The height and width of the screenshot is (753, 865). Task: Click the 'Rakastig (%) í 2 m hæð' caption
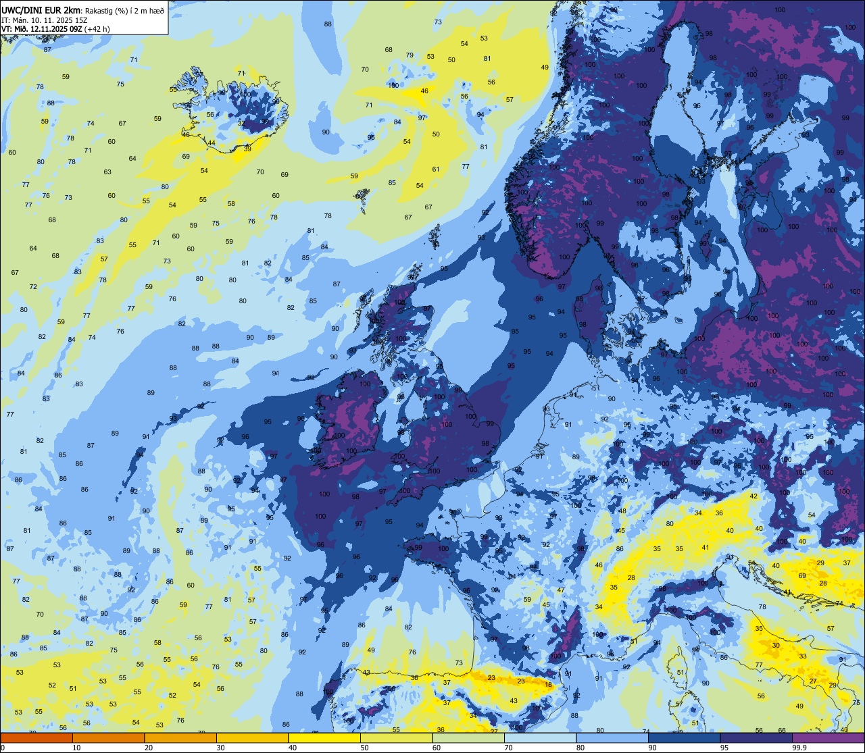click(123, 10)
